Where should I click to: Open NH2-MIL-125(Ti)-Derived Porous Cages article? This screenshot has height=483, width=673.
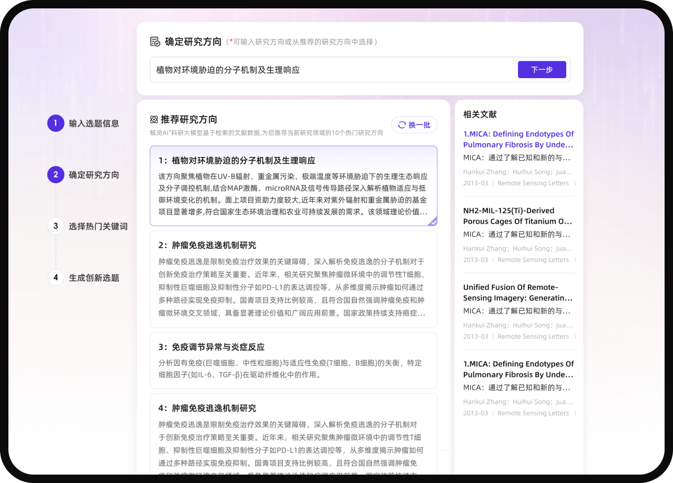click(x=517, y=216)
